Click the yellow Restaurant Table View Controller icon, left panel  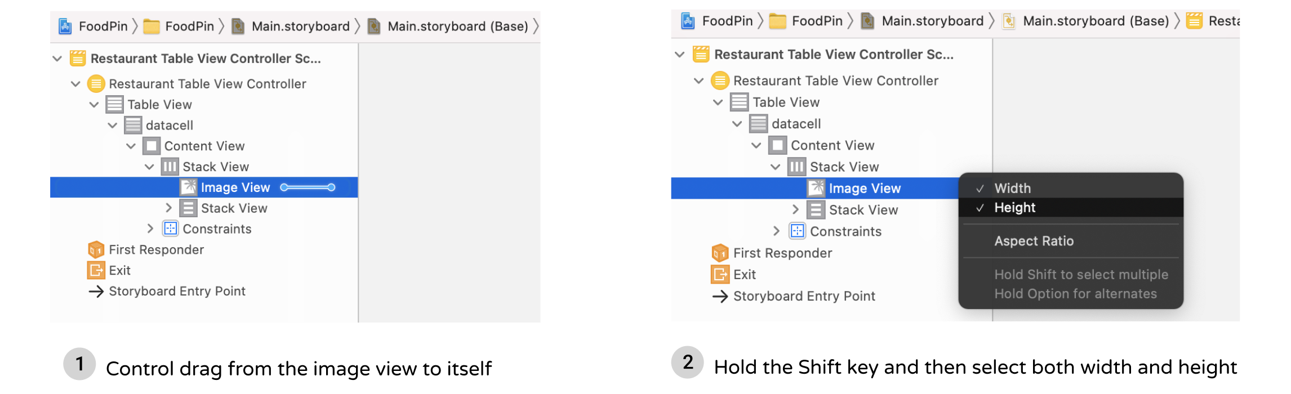(x=96, y=84)
